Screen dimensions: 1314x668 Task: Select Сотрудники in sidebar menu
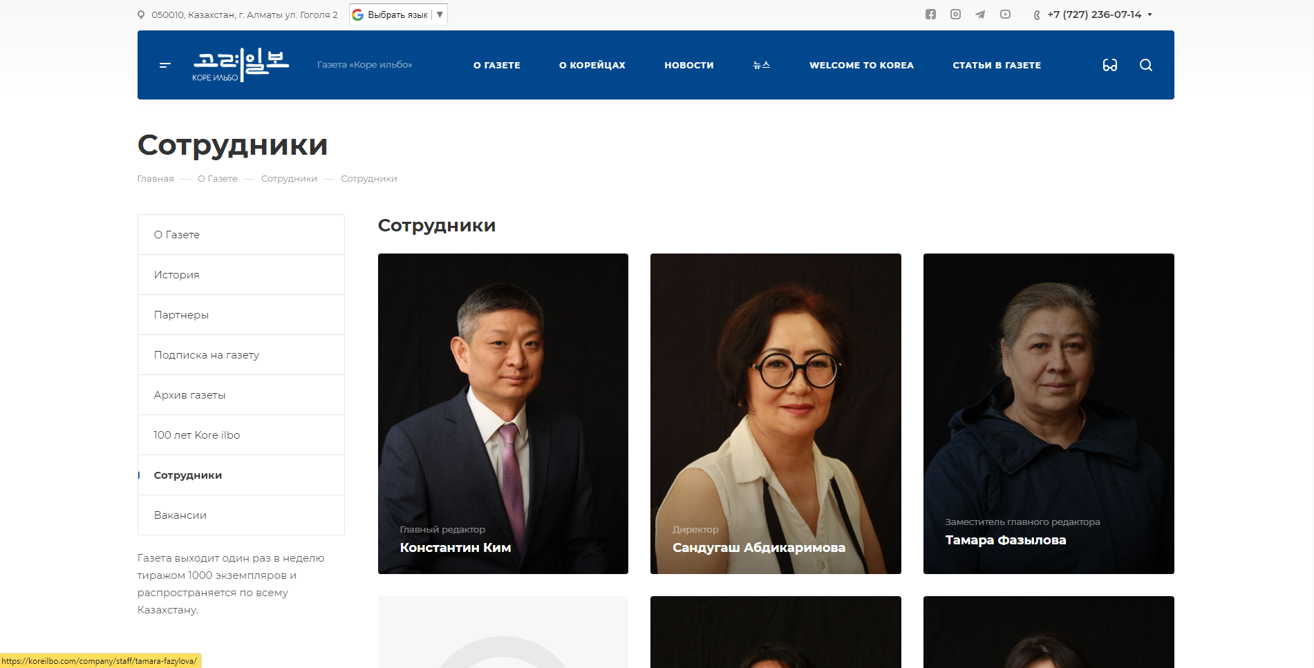[x=241, y=475]
